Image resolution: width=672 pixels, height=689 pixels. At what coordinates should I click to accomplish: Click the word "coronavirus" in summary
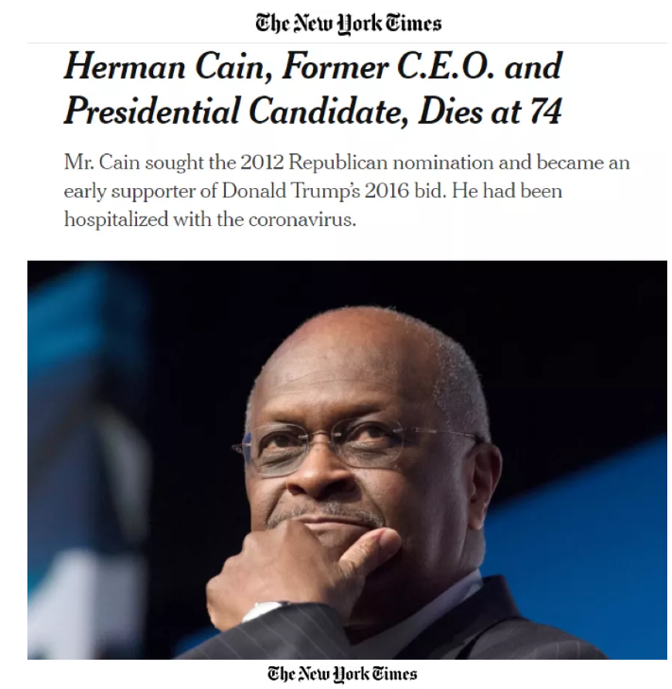tap(302, 219)
